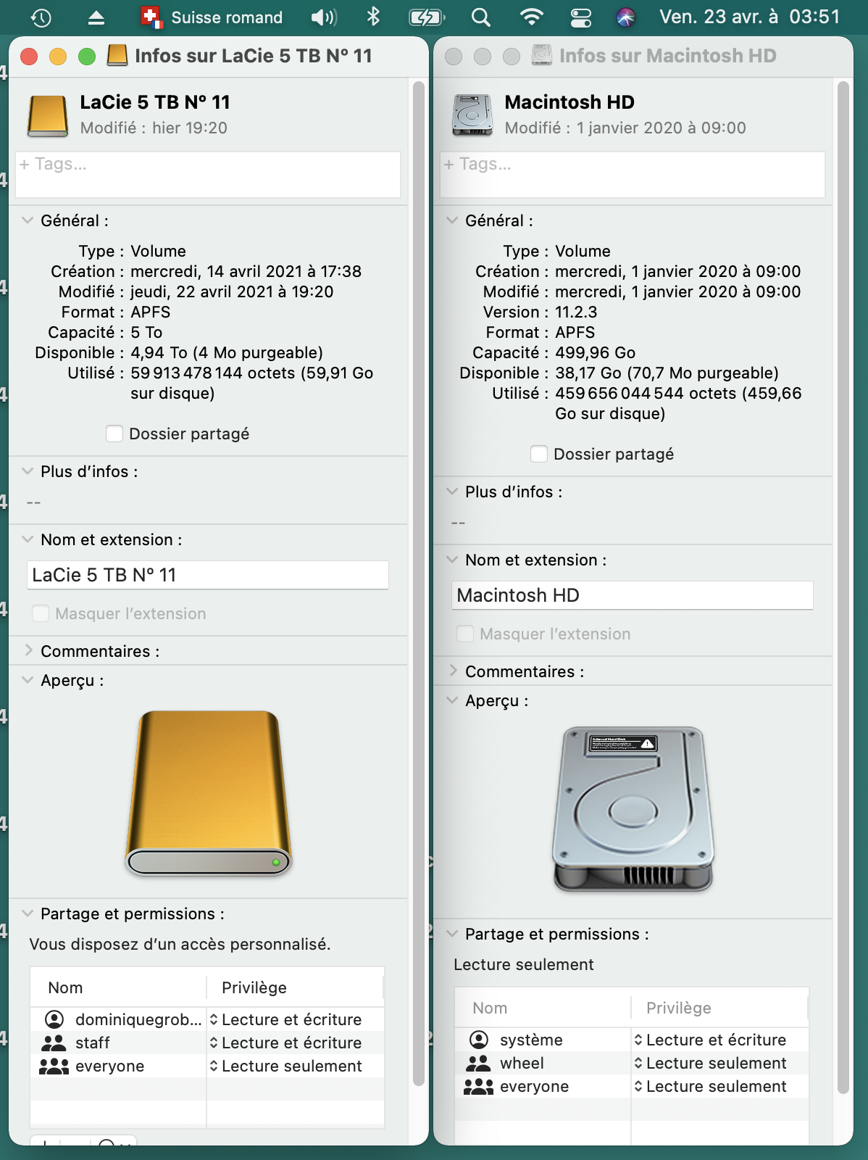Change système privilege dropdown
Image resolution: width=868 pixels, height=1160 pixels.
(711, 1040)
